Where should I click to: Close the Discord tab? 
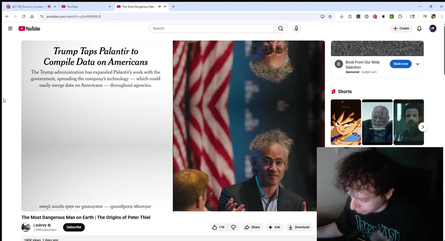(x=55, y=7)
